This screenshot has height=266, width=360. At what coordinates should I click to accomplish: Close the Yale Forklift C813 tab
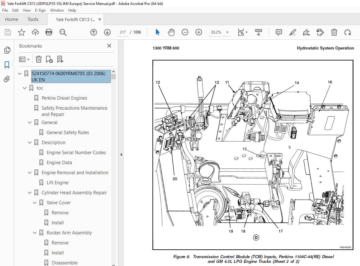(x=100, y=19)
